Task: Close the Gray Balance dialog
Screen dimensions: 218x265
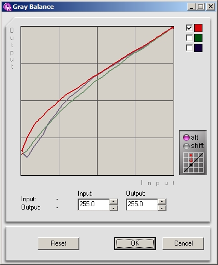Action: coord(211,7)
